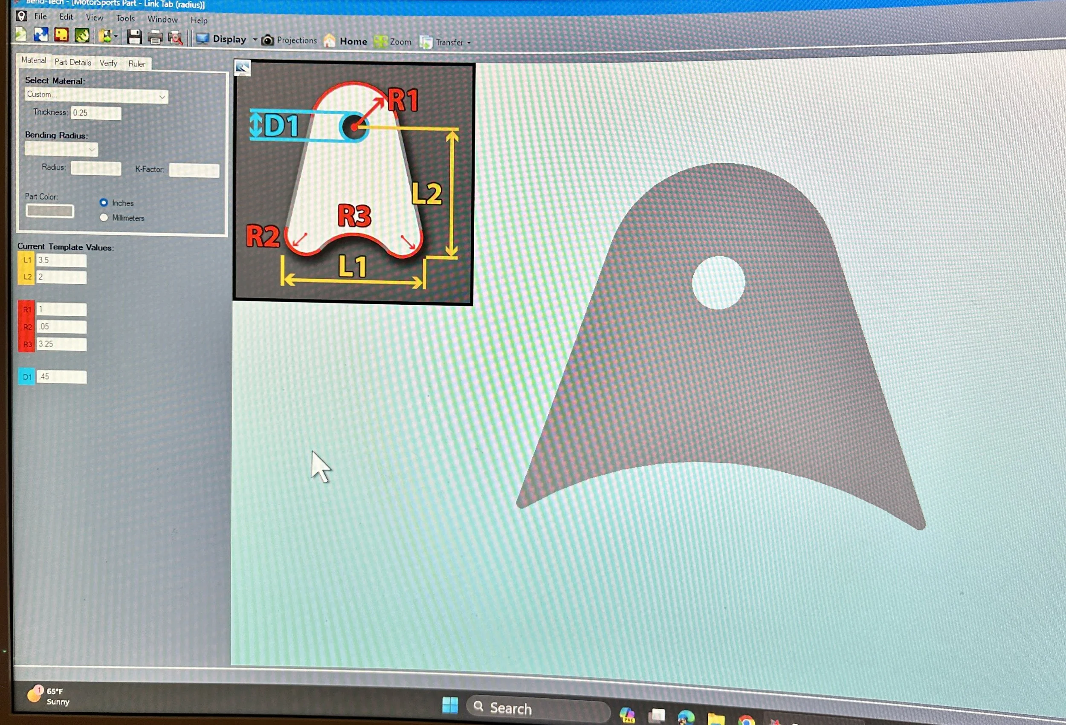Viewport: 1066px width, 725px height.
Task: Click the K-Factor input field
Action: pyautogui.click(x=194, y=170)
